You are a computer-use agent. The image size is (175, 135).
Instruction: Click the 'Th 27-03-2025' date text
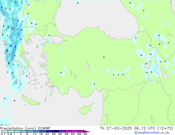[x=116, y=128]
